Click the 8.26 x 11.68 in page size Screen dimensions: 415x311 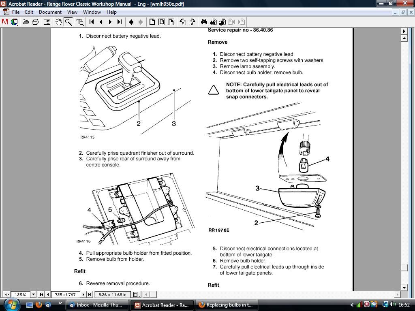[x=113, y=294]
